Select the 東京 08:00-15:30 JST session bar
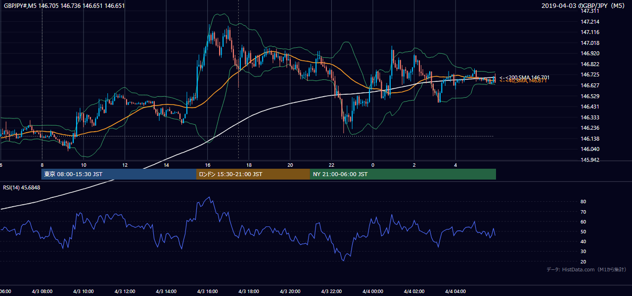The height and width of the screenshot is (296, 632). (x=119, y=174)
